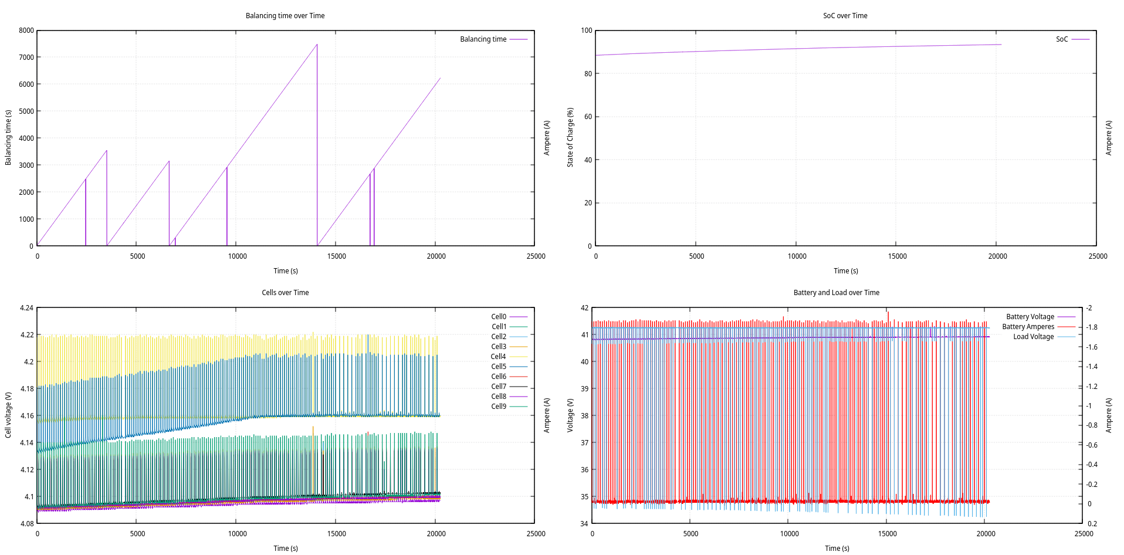Click 'Time (s)' under the Battery and Load chart
This screenshot has height=555, width=1124.
[837, 549]
